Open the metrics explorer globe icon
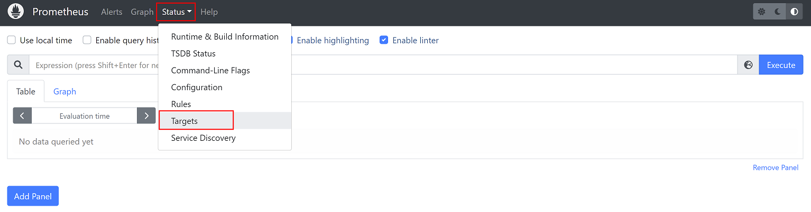Viewport: 811px width, 212px height. [x=748, y=65]
